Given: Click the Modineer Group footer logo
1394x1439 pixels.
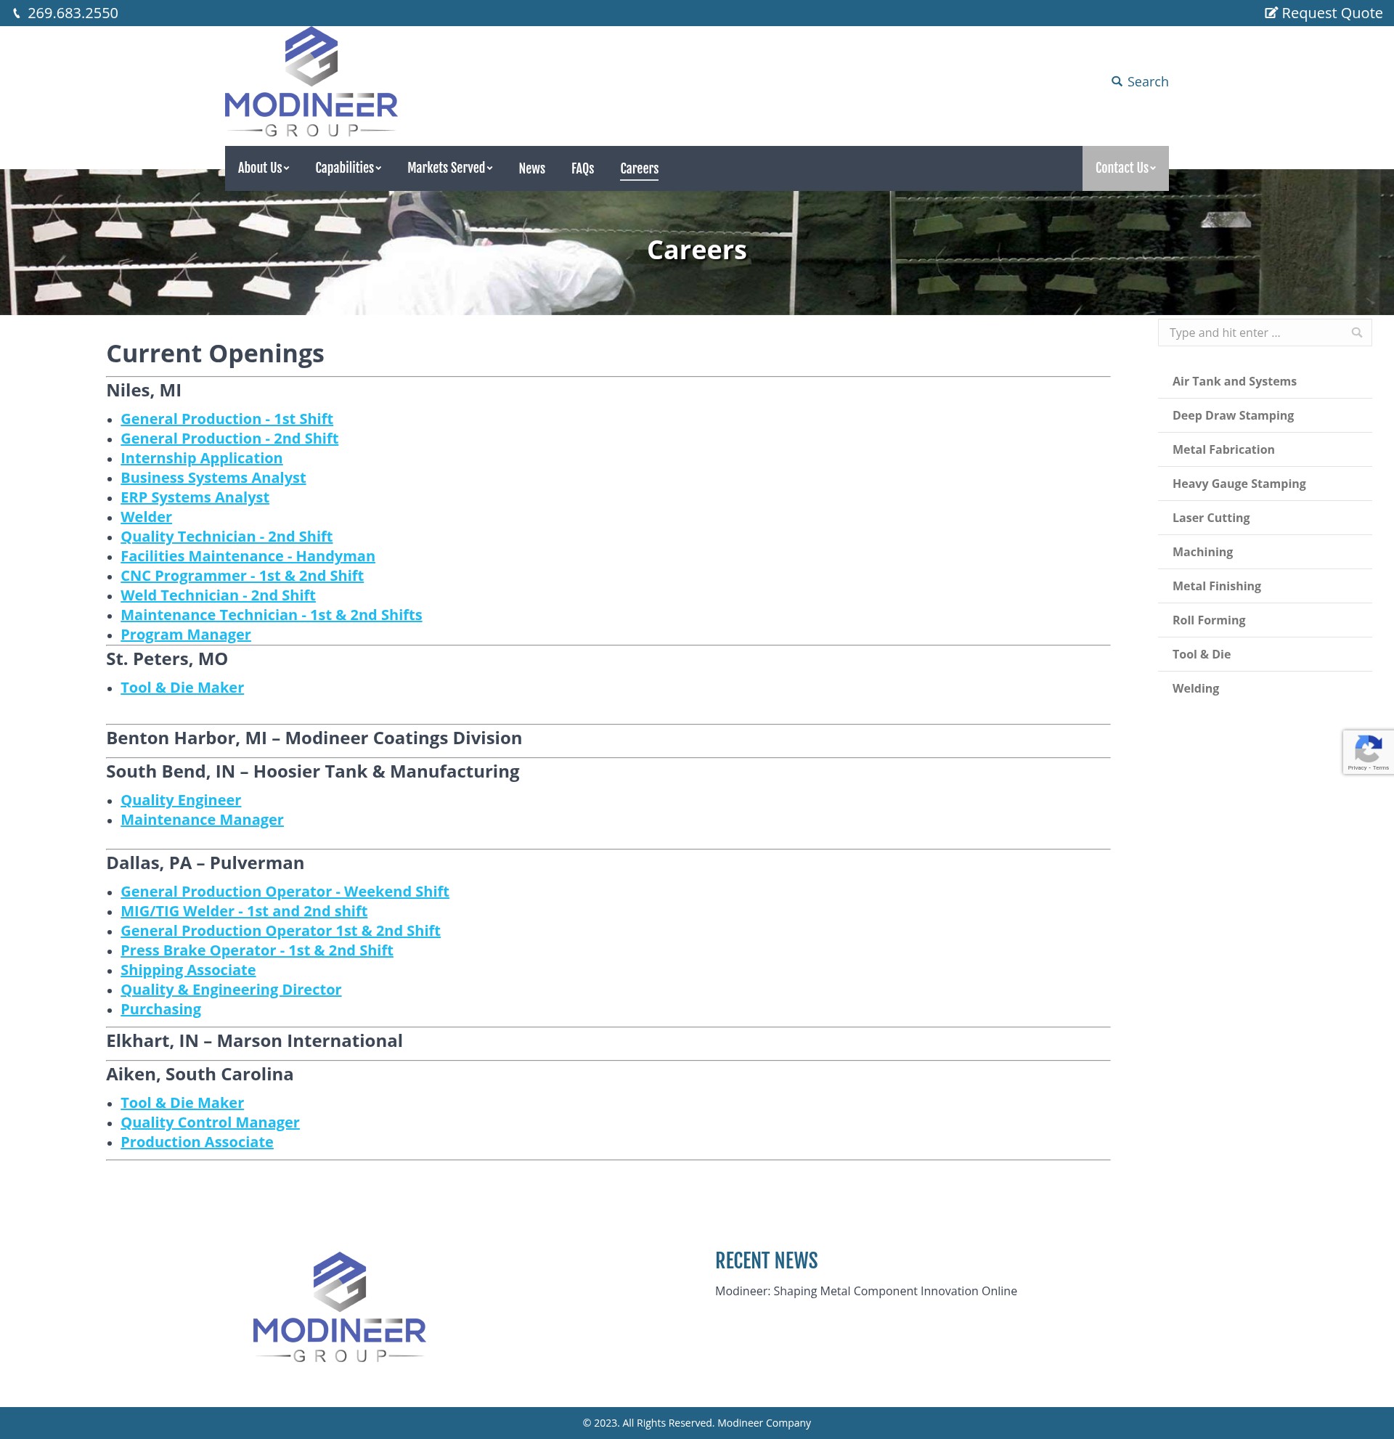Looking at the screenshot, I should click(x=339, y=1308).
